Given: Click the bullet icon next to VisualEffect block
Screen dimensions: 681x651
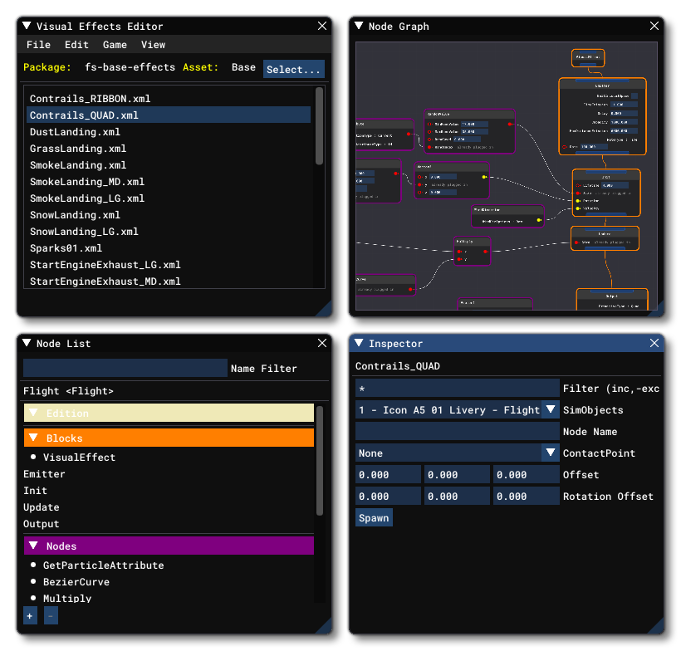Looking at the screenshot, I should coord(35,457).
